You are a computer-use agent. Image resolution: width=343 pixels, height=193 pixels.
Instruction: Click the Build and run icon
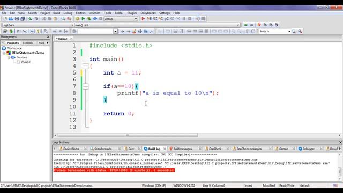coord(89,19)
